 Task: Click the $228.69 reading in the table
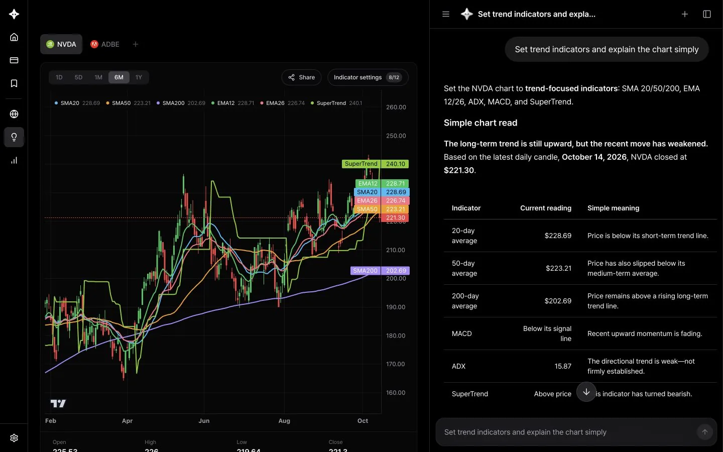coord(558,236)
